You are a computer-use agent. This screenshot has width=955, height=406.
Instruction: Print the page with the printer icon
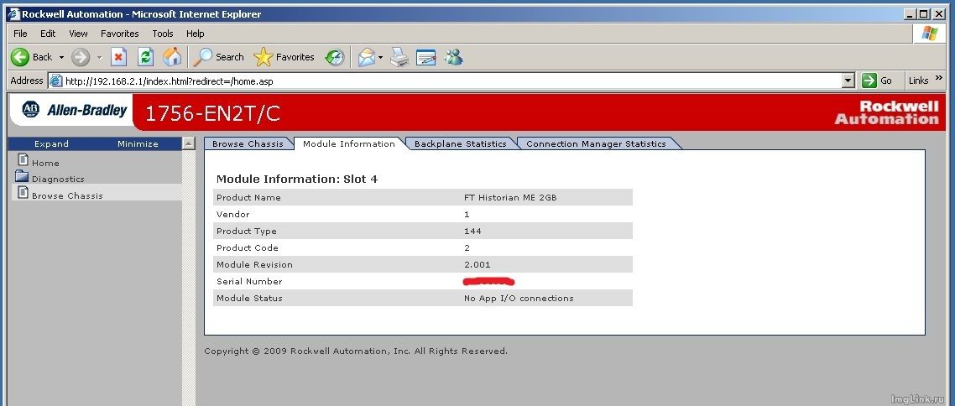[x=399, y=57]
